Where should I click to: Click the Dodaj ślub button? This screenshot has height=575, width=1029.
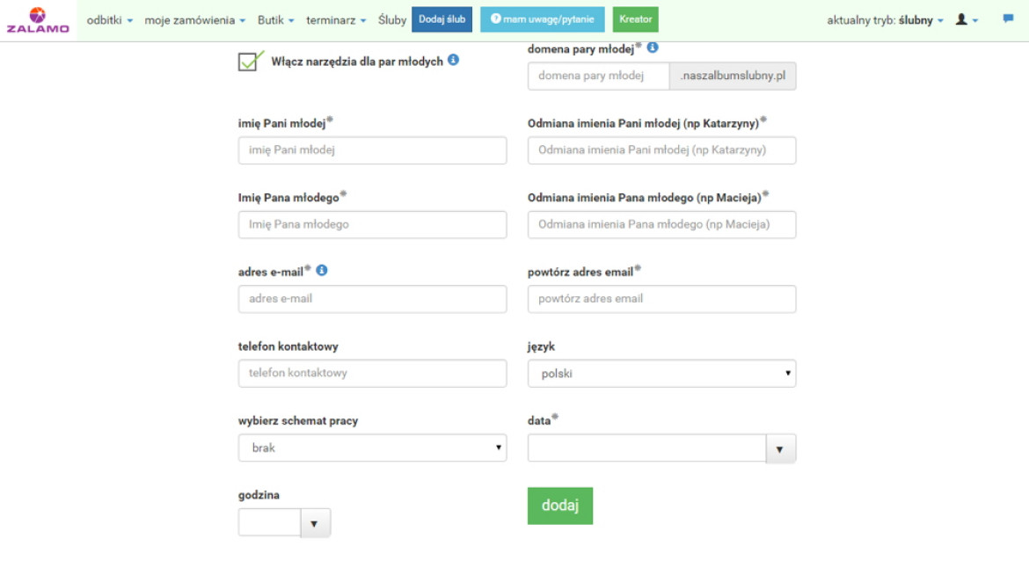coord(442,19)
